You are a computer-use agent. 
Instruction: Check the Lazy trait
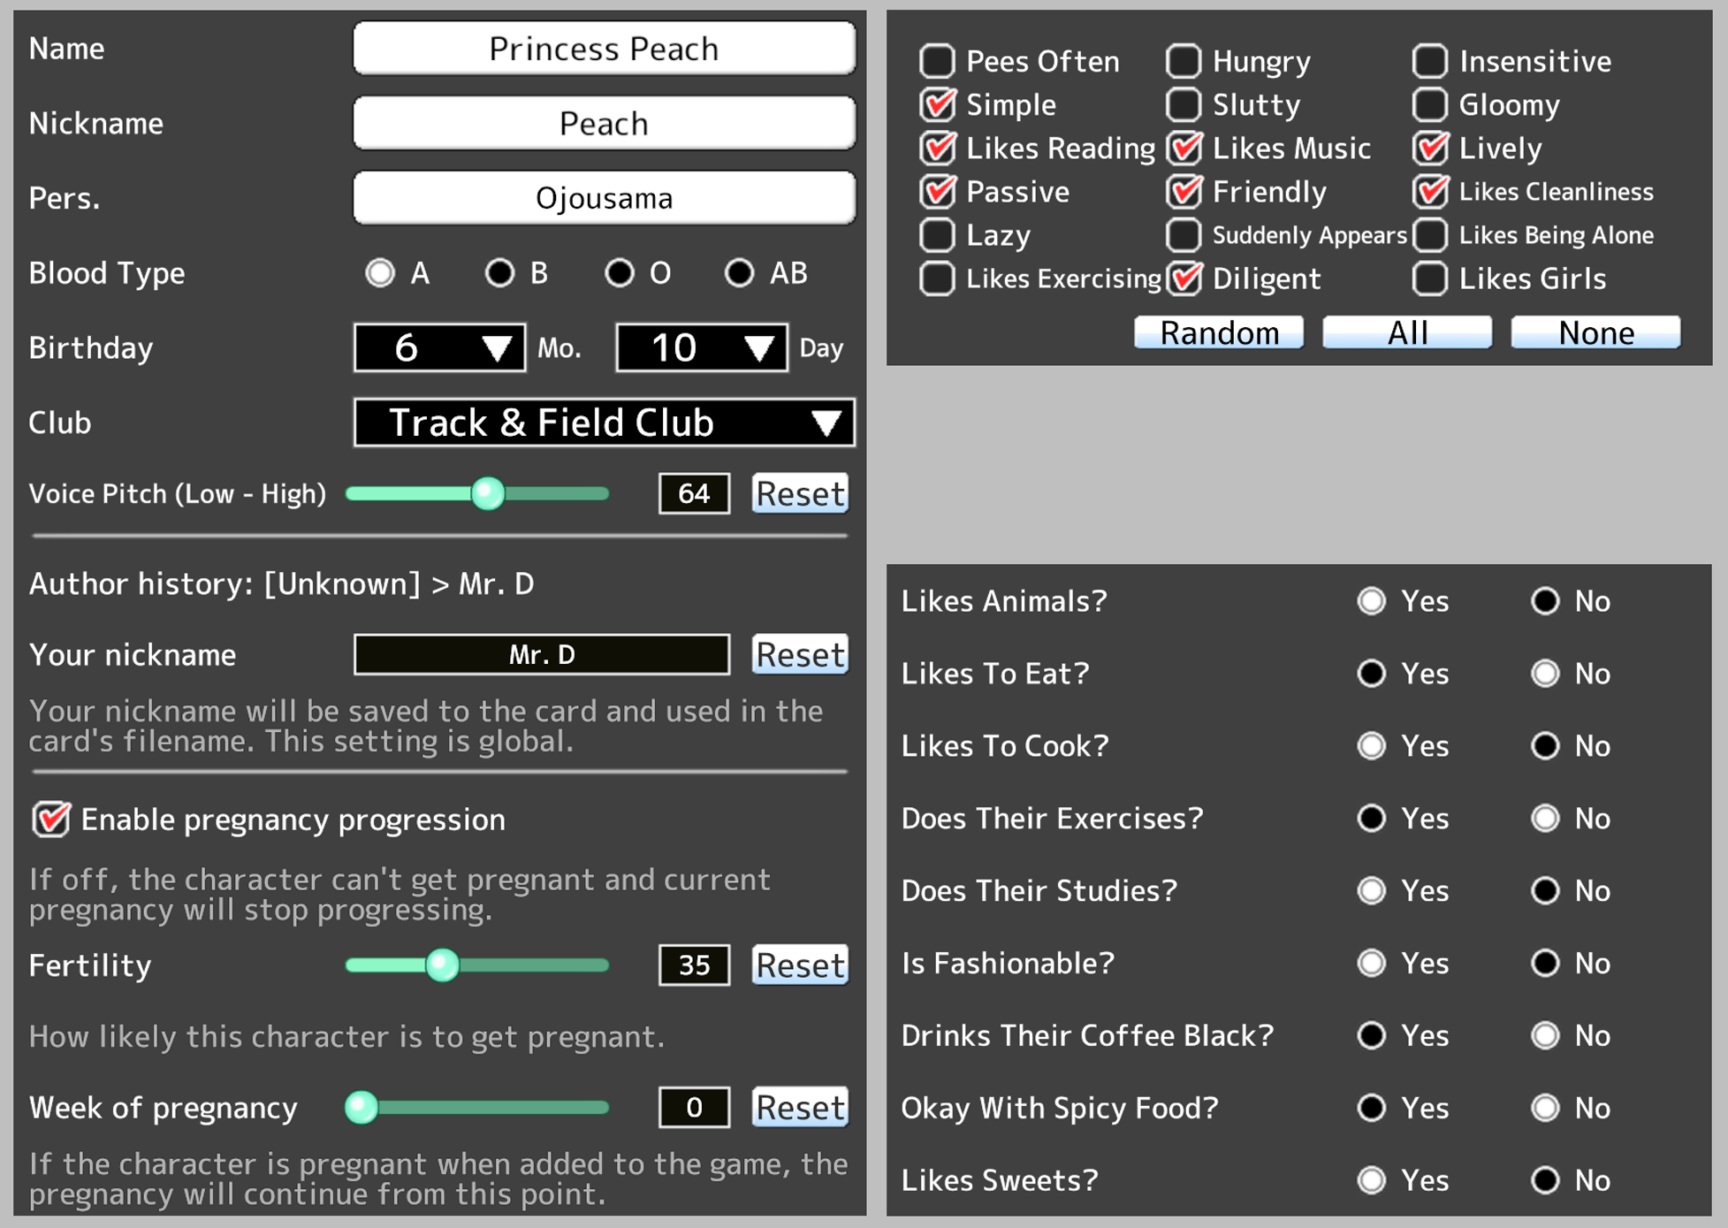937,235
